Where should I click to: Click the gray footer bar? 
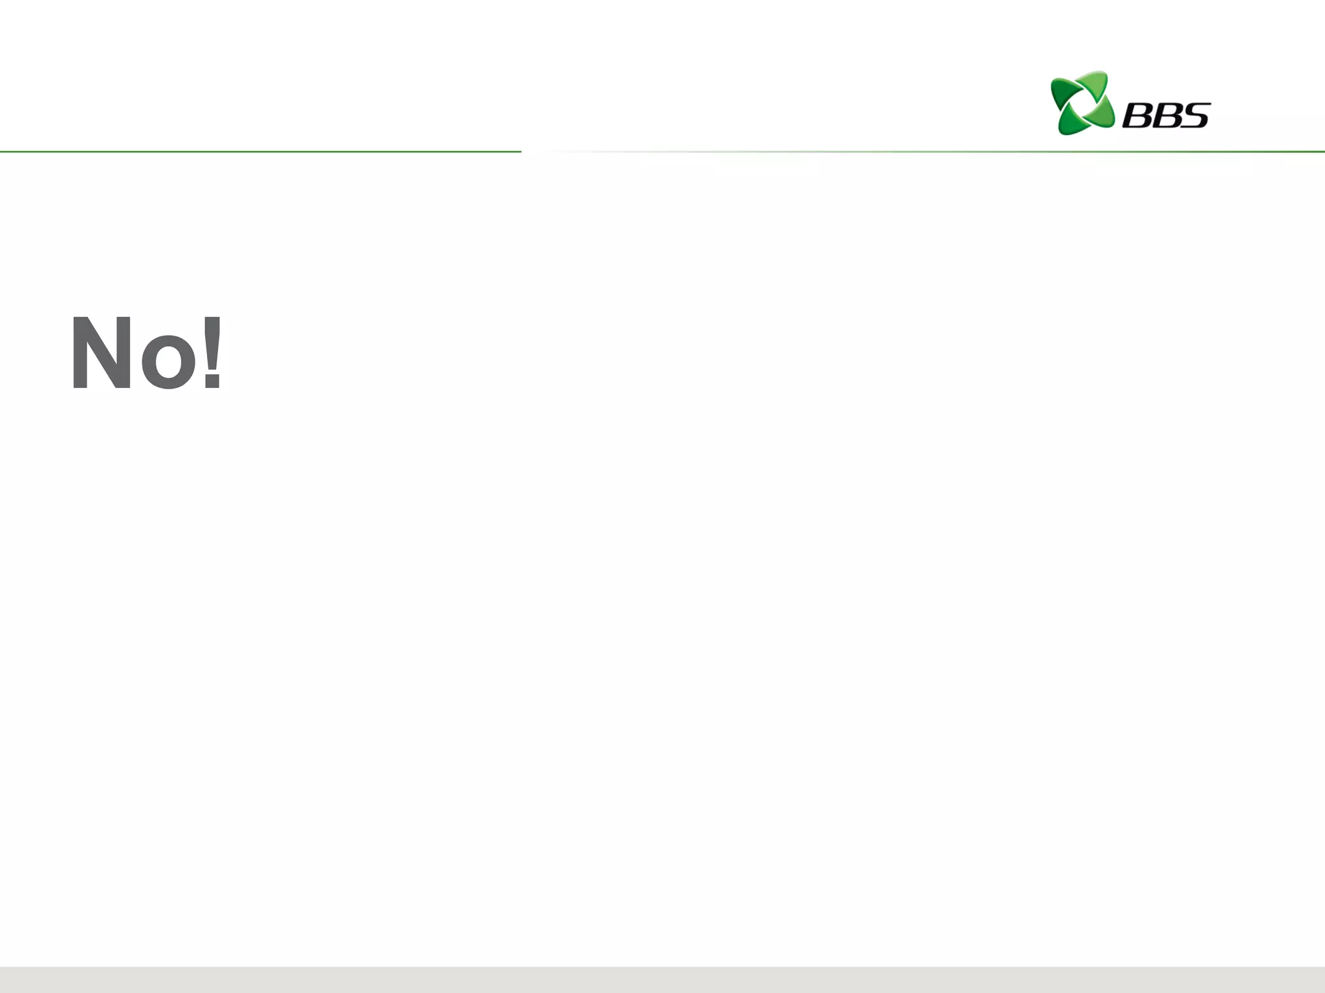662,979
